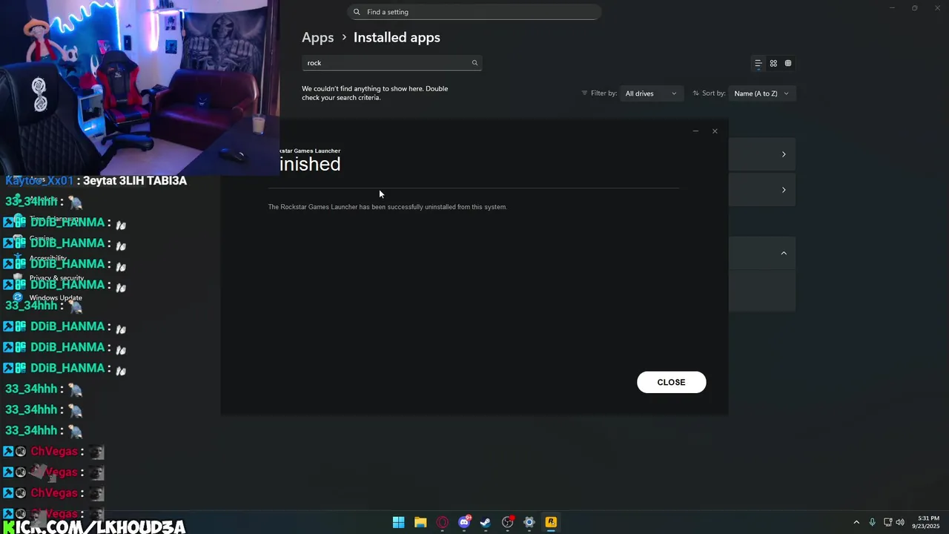Close the Rockstar uninstaller with the X icon
The image size is (949, 534).
(x=715, y=131)
